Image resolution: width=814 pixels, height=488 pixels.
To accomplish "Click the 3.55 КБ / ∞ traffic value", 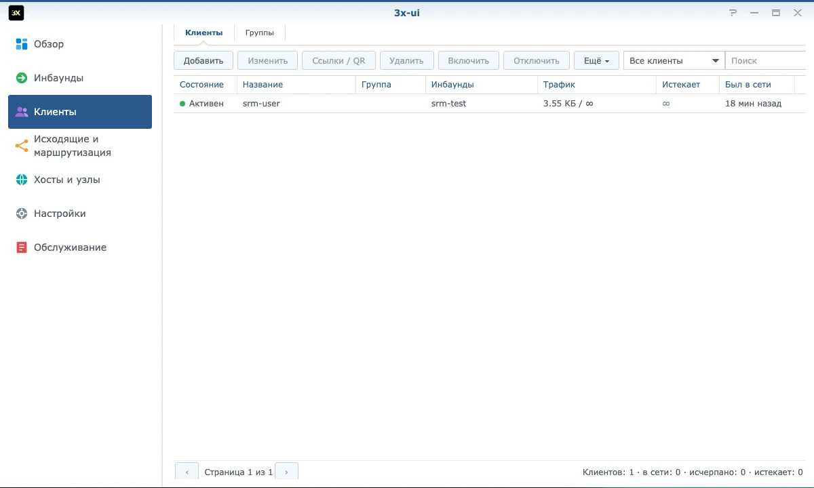I will point(568,104).
